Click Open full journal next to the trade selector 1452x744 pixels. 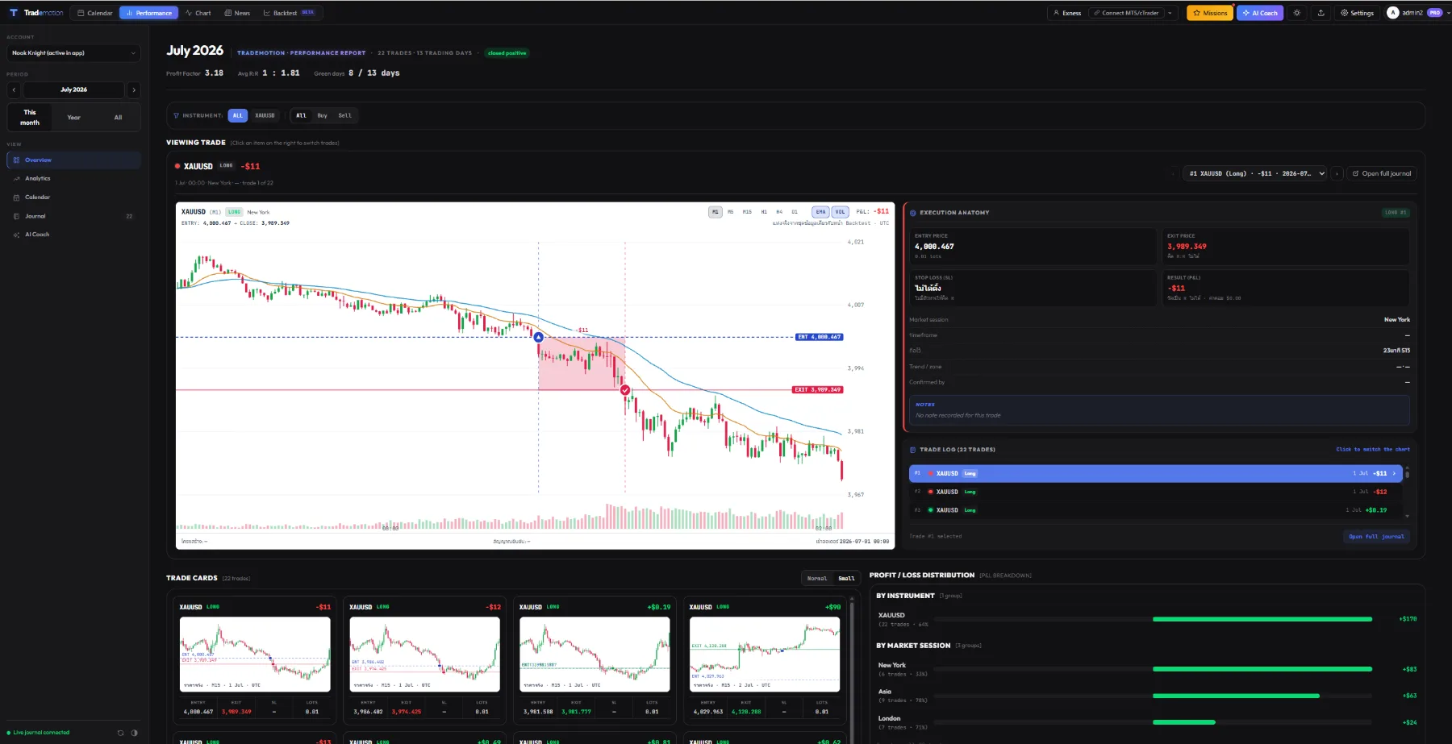(x=1382, y=173)
